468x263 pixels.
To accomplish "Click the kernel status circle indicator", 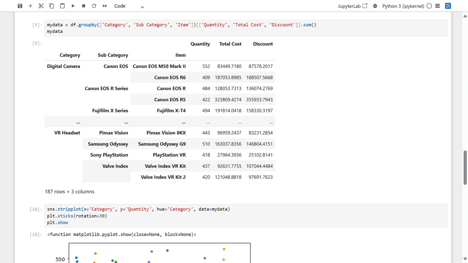I will pos(429,6).
